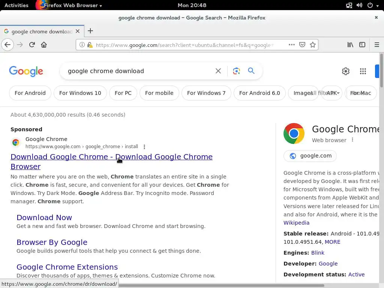Image resolution: width=384 pixels, height=288 pixels.
Task: Submit search with the magnifier icon
Action: click(251, 71)
